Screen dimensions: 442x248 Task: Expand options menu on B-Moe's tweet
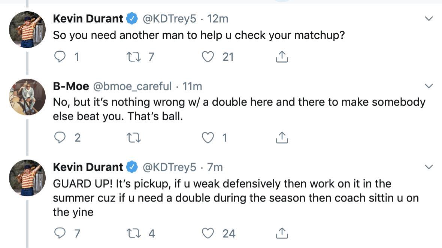[x=429, y=86]
